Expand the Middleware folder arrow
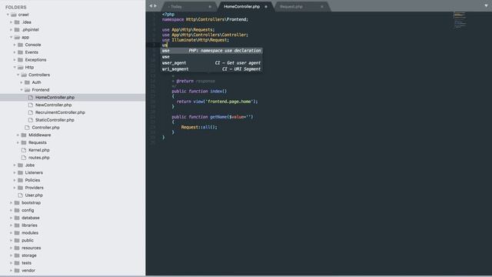492x277 pixels. (x=18, y=135)
